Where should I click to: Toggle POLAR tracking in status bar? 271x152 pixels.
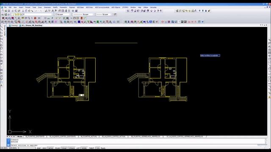pos(58,148)
